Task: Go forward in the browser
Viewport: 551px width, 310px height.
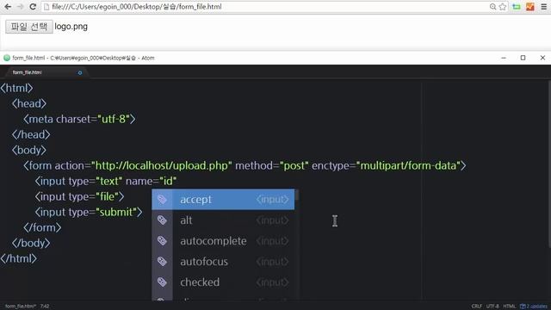Action: click(20, 7)
